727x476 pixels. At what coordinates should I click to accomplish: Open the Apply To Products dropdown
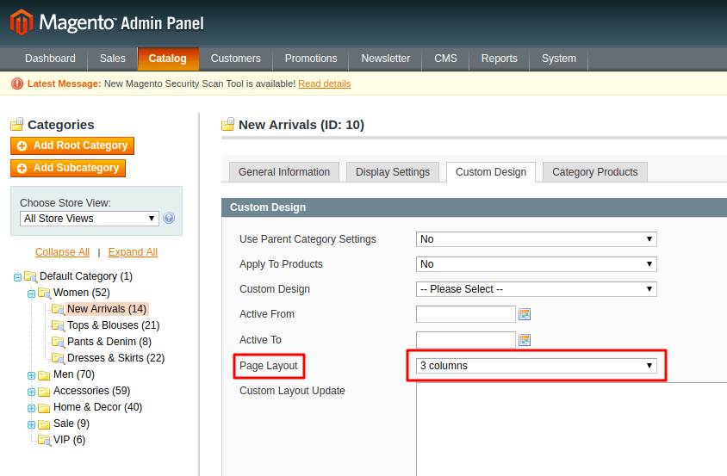click(x=537, y=264)
